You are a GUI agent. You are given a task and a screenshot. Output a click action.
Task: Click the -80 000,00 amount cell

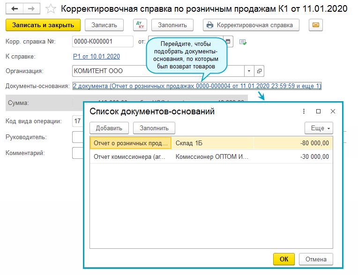pyautogui.click(x=293, y=143)
